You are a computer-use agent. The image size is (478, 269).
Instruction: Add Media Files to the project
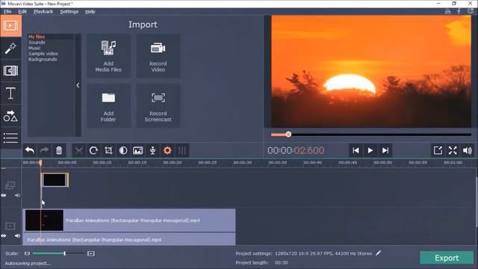tap(108, 56)
